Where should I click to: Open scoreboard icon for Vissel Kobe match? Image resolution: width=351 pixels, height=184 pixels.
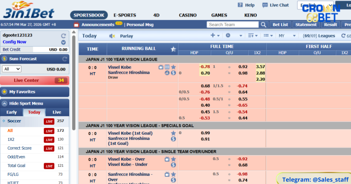point(167,67)
